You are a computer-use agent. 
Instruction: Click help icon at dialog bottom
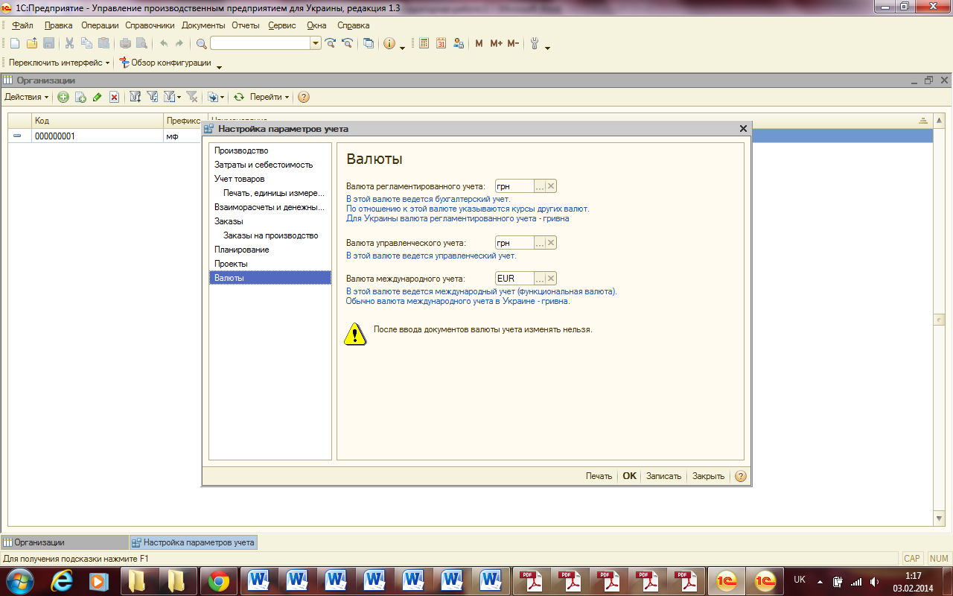[x=740, y=476]
